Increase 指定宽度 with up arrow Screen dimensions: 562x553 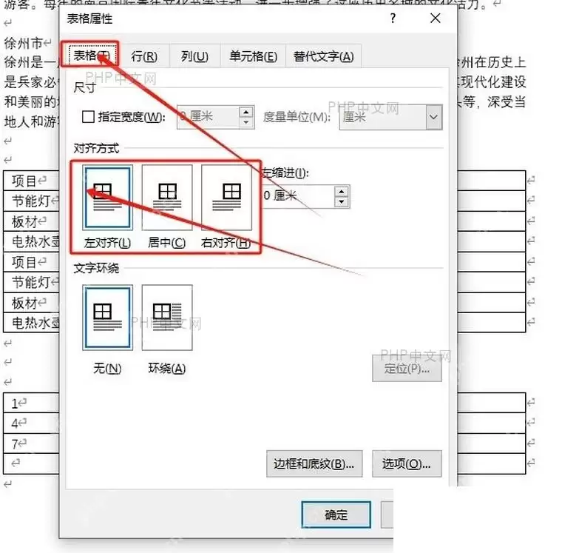pyautogui.click(x=246, y=113)
